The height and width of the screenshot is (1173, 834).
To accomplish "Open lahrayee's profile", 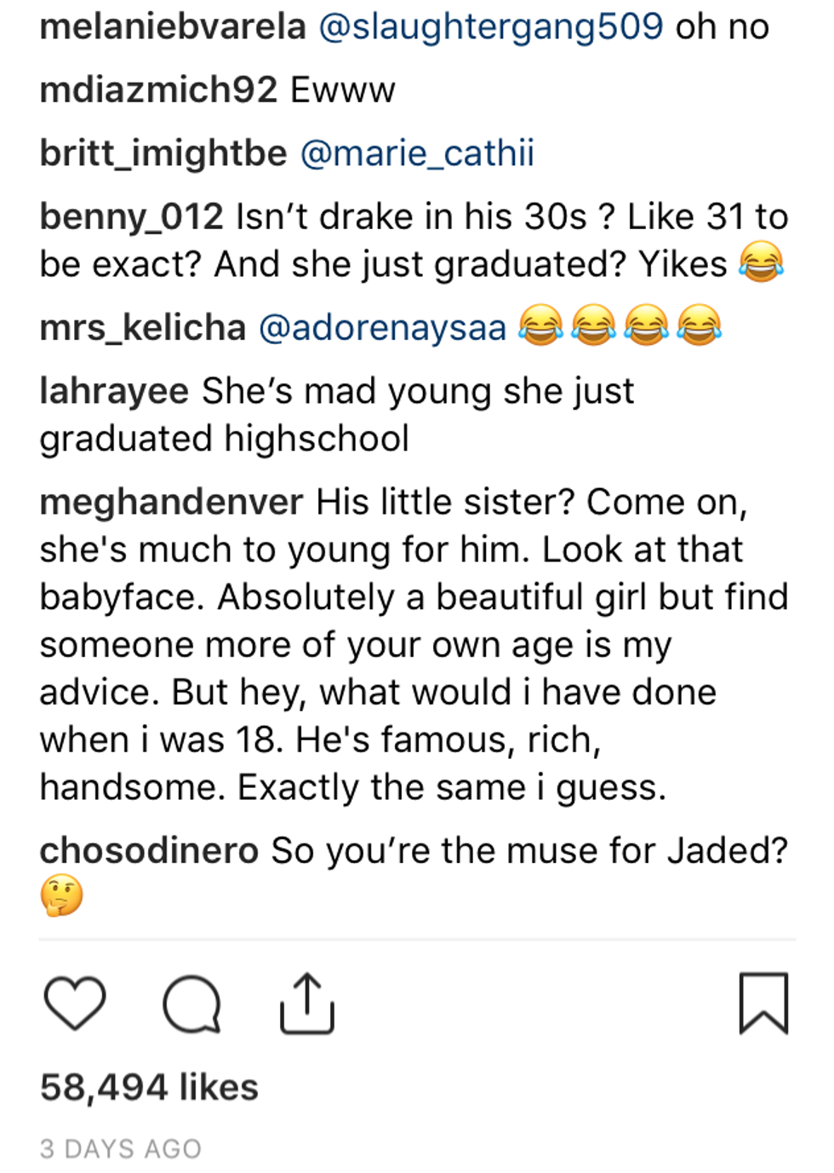I will (x=114, y=391).
